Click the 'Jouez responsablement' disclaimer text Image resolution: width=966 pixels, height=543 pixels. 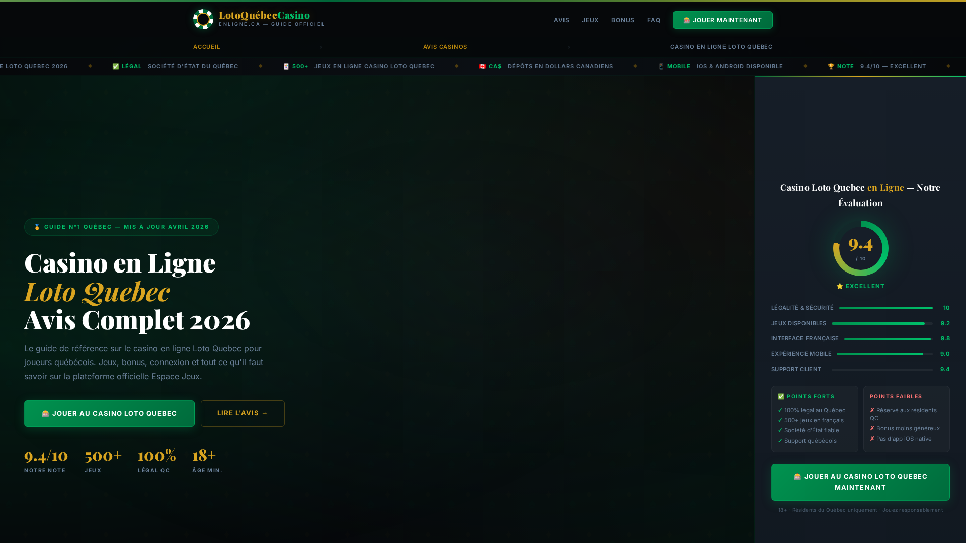pos(913,510)
